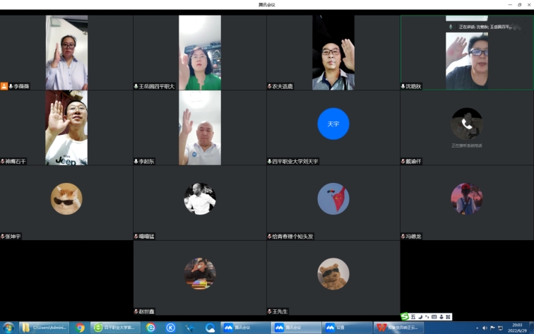The image size is (534, 334).
Task: Click the teddy bear avatar of 王先生
Action: click(333, 274)
